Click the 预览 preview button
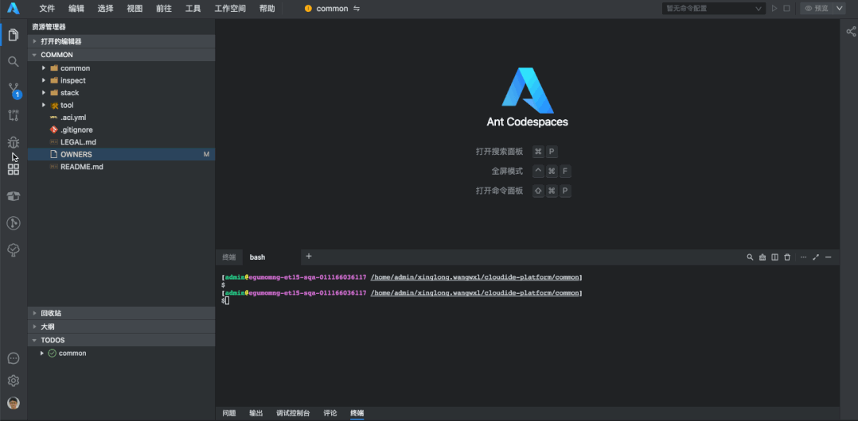The image size is (858, 421). [816, 9]
